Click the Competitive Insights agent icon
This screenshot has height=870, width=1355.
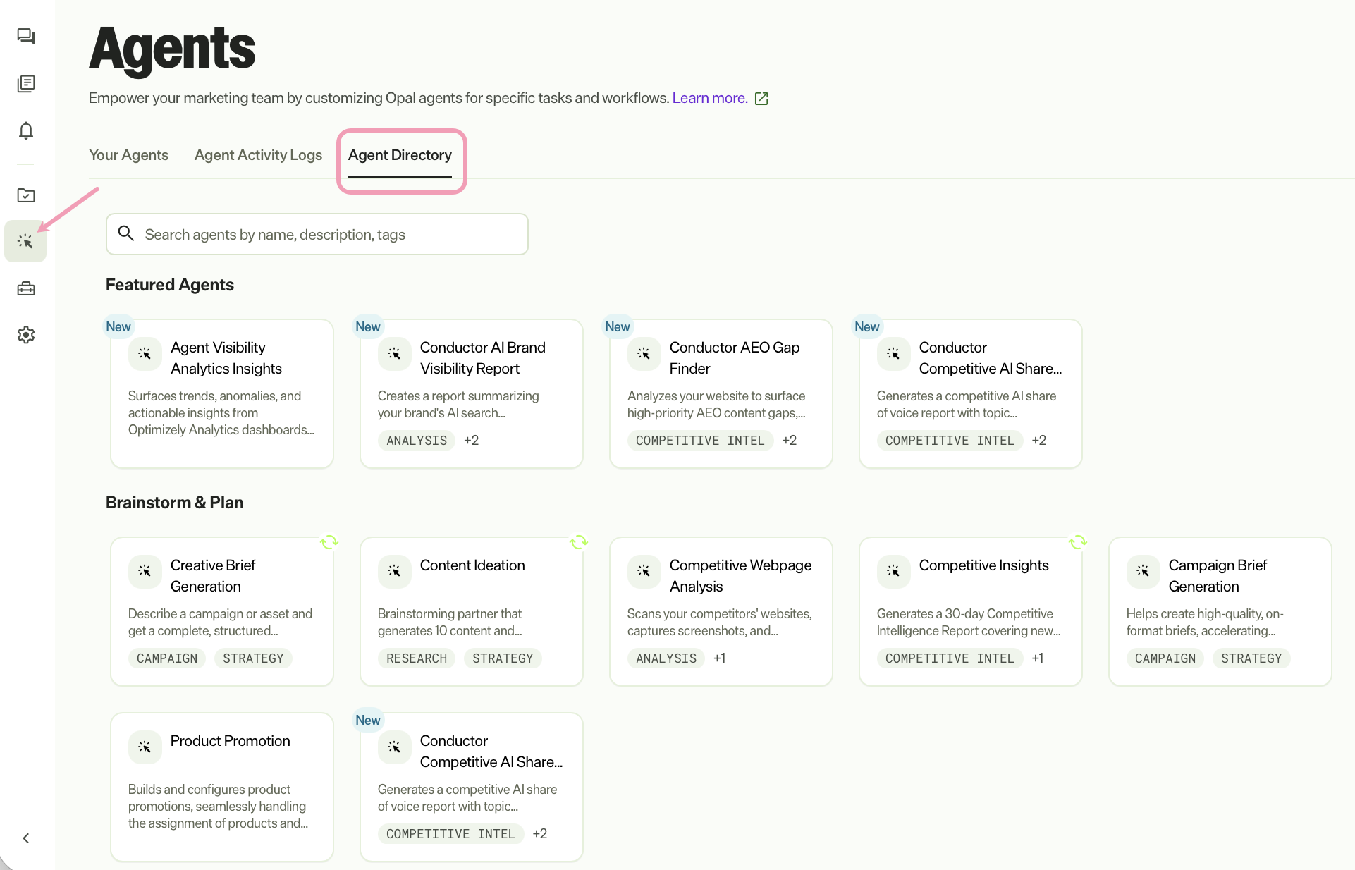(893, 571)
